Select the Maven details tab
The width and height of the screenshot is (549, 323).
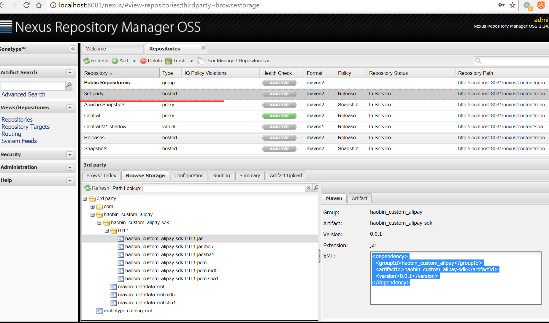(334, 198)
